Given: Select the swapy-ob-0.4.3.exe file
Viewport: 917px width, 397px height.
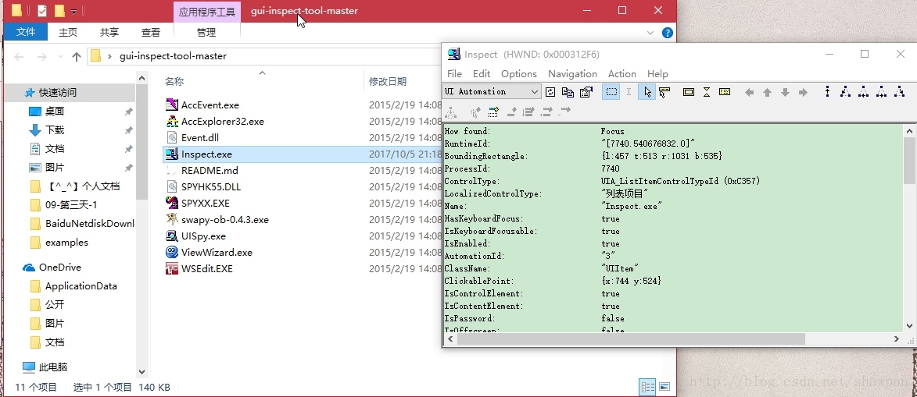Looking at the screenshot, I should (x=224, y=219).
